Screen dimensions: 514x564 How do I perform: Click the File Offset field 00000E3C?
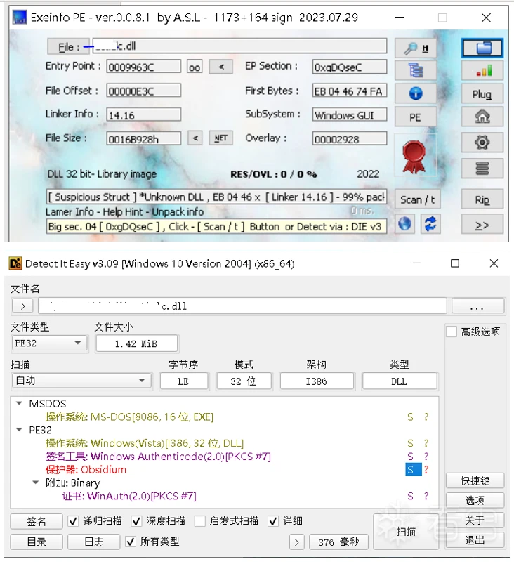[x=143, y=91]
